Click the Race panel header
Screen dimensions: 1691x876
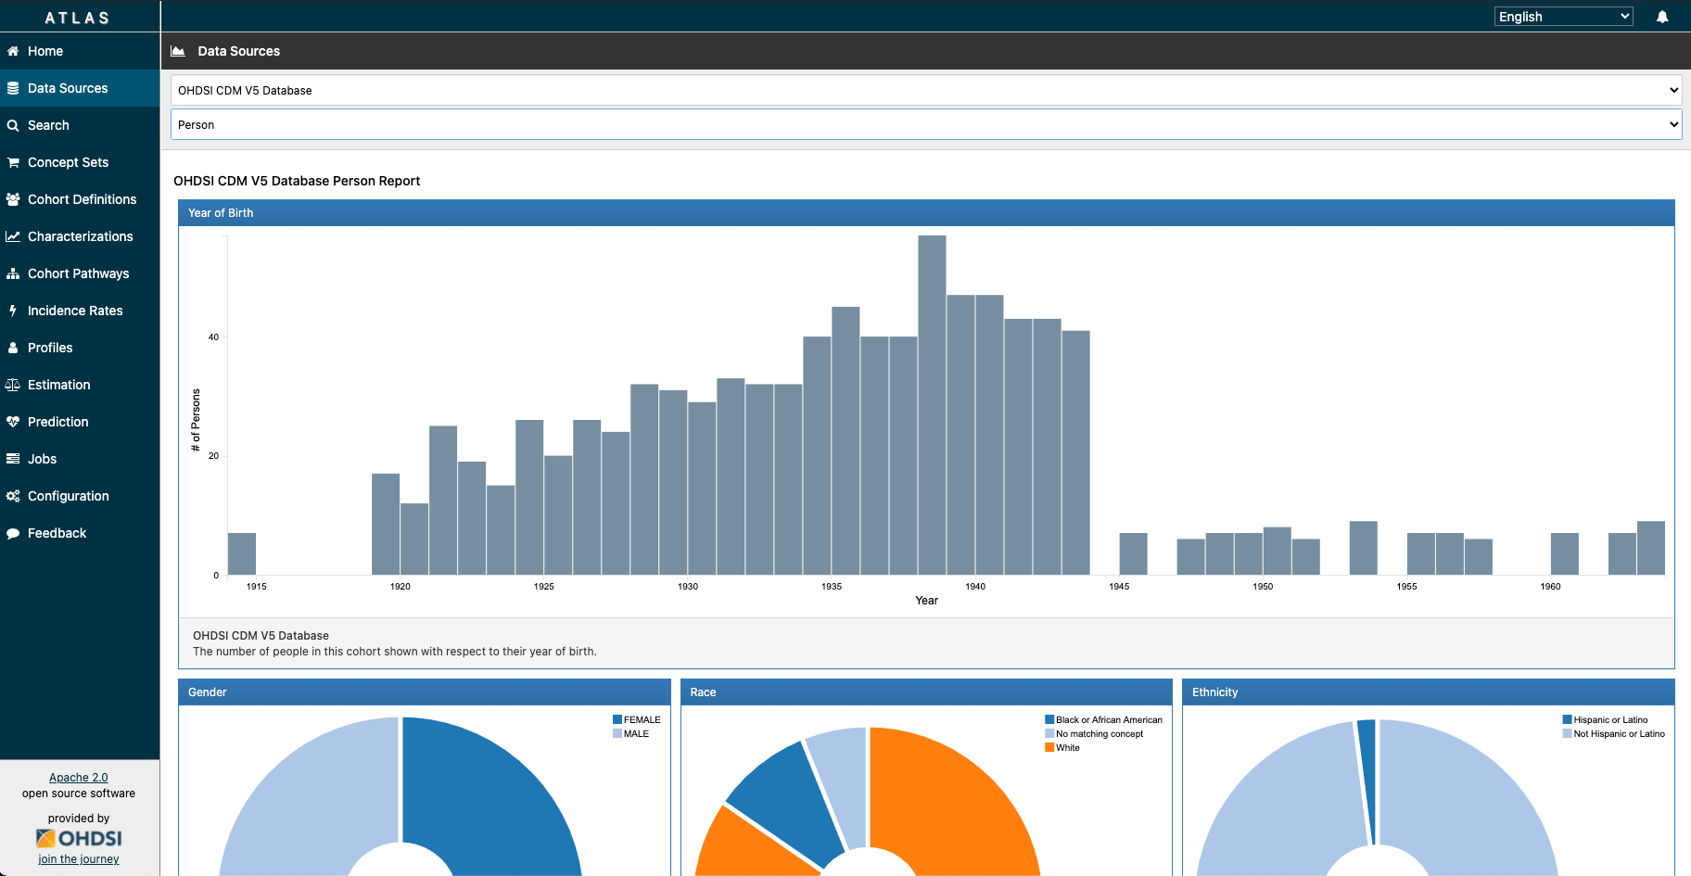click(x=926, y=692)
